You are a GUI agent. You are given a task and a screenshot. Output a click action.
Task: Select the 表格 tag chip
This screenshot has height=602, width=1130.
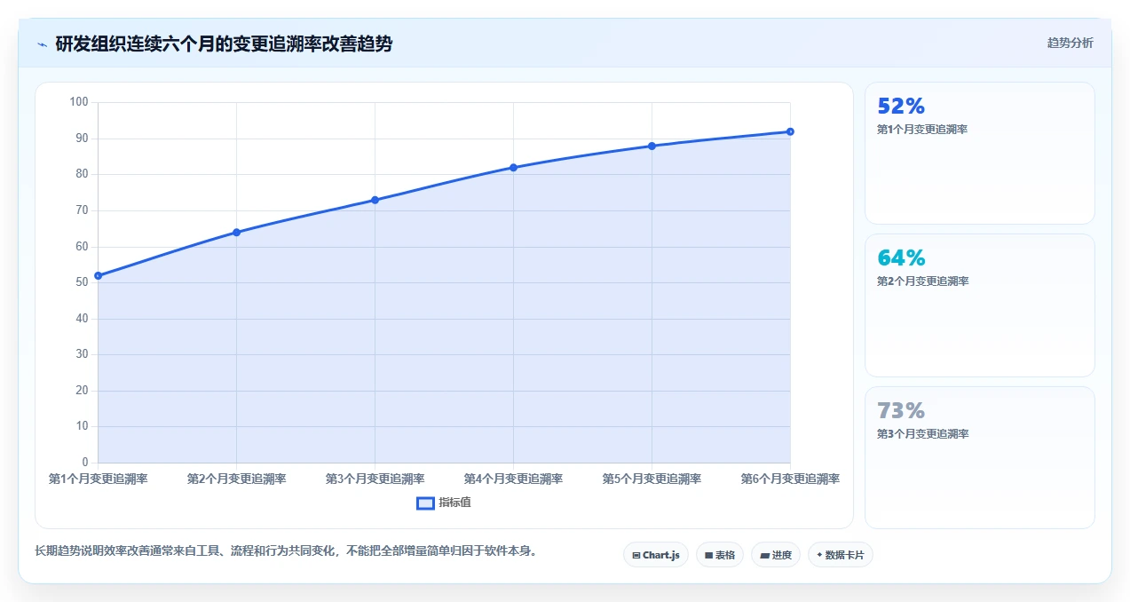pos(720,555)
